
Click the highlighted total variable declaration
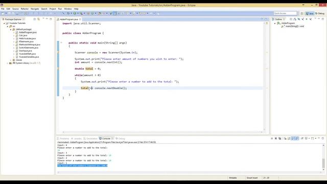click(89, 68)
